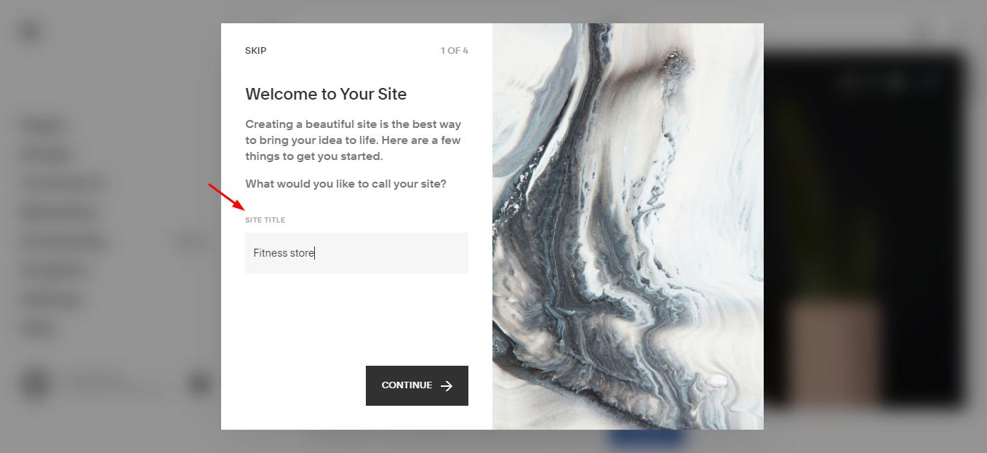Click the red annotation arrow near Site Title
Image resolution: width=987 pixels, height=453 pixels.
[x=226, y=196]
